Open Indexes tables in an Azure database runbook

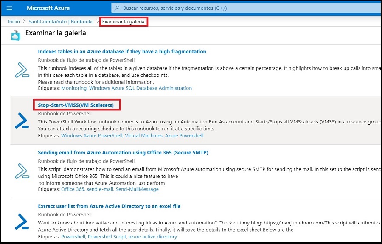pos(122,51)
